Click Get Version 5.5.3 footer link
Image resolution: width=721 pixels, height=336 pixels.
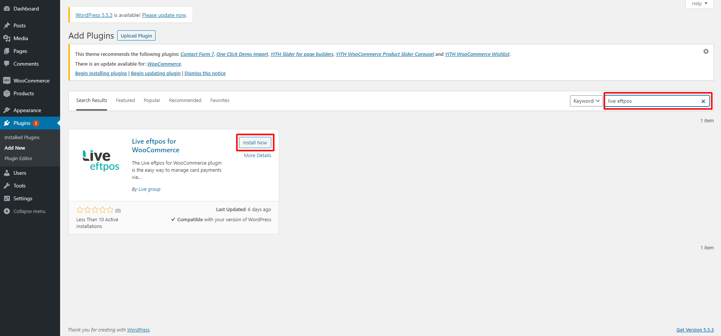tap(695, 330)
